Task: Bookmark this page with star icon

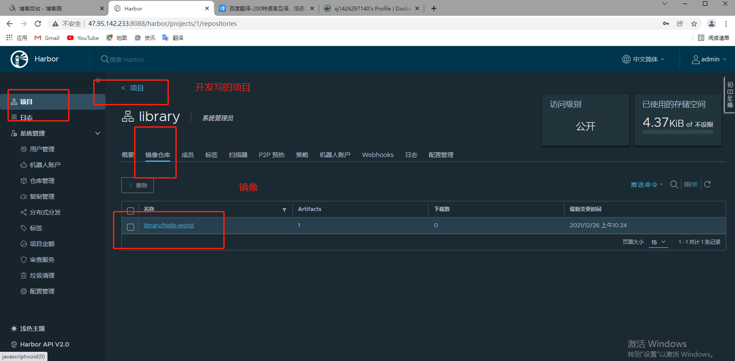Action: point(694,24)
